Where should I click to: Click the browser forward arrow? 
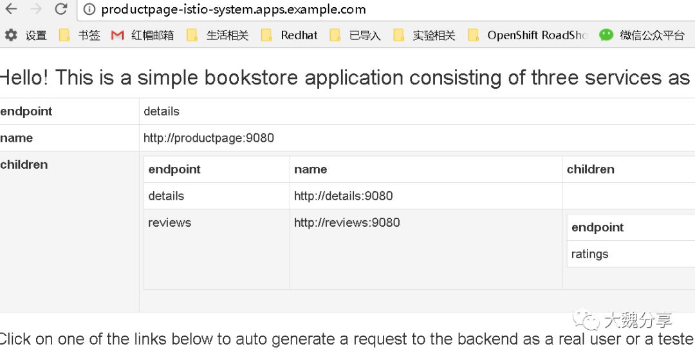point(36,9)
